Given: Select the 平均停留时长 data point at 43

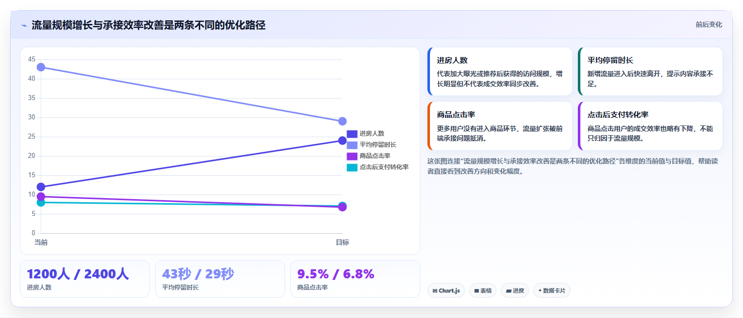Looking at the screenshot, I should pyautogui.click(x=41, y=67).
